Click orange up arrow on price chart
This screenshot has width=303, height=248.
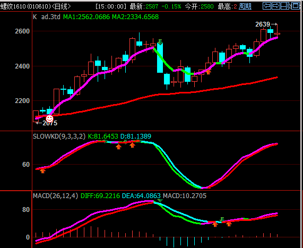point(208,72)
